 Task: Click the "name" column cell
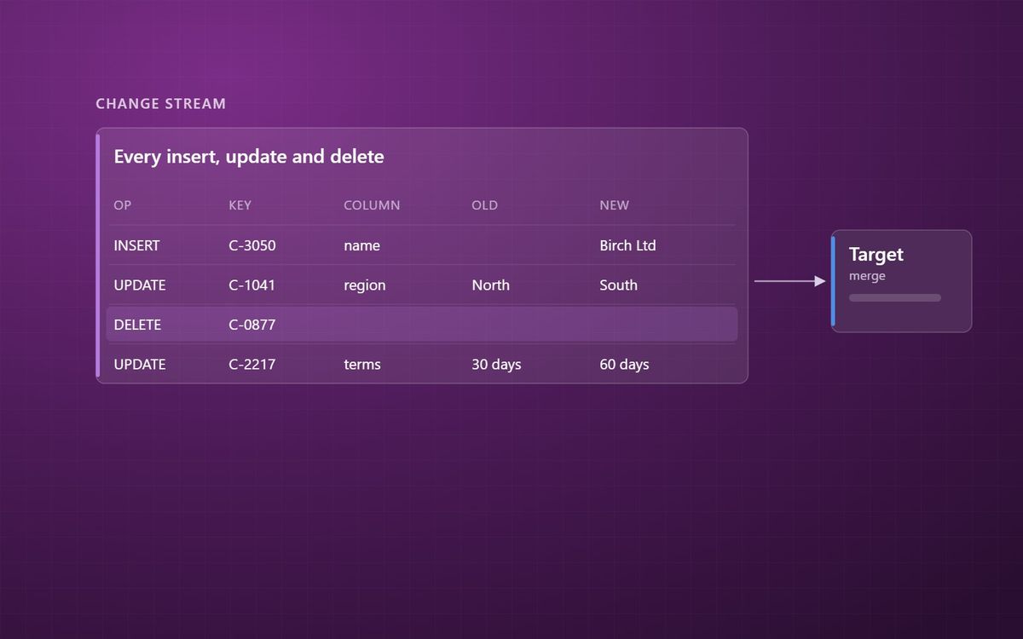pyautogui.click(x=361, y=245)
